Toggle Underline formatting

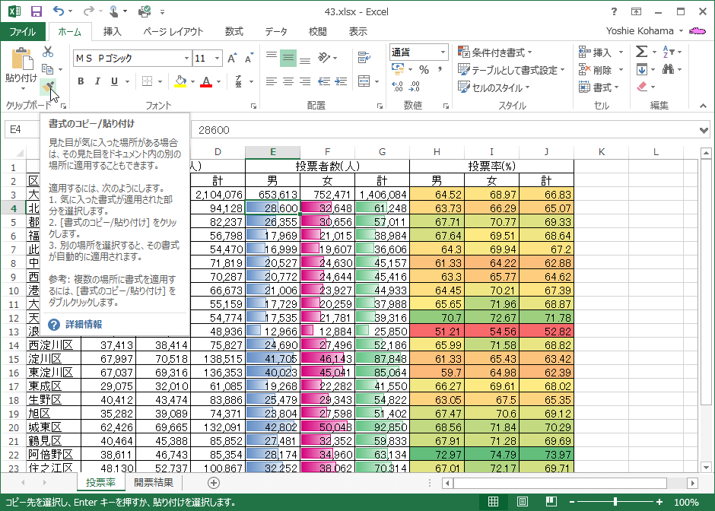pyautogui.click(x=114, y=81)
